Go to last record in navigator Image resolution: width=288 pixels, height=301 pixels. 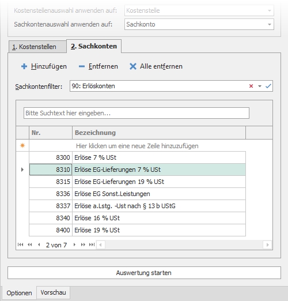92,244
